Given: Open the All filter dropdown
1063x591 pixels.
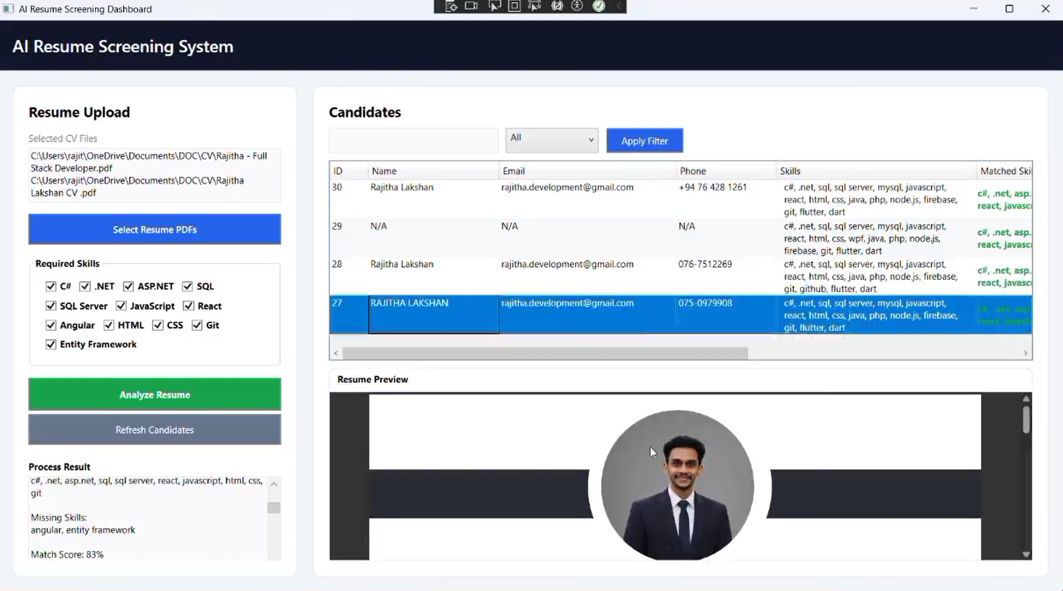Looking at the screenshot, I should pyautogui.click(x=552, y=140).
